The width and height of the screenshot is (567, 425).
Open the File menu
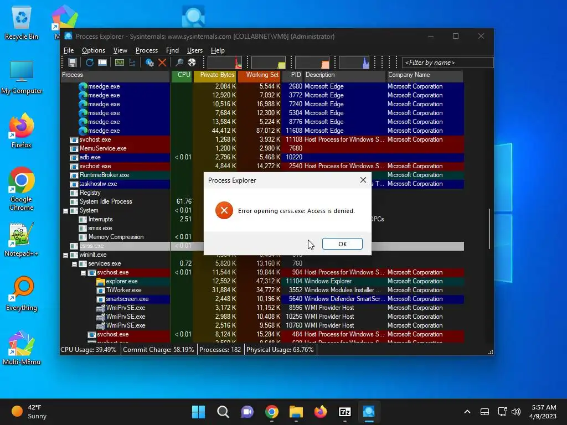tap(69, 50)
